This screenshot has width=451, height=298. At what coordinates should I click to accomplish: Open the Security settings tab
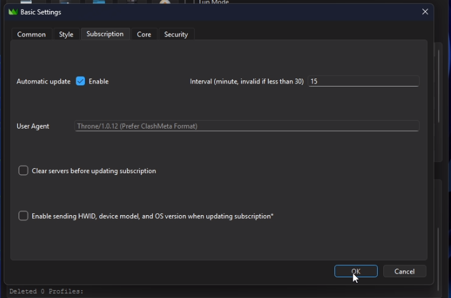point(176,35)
